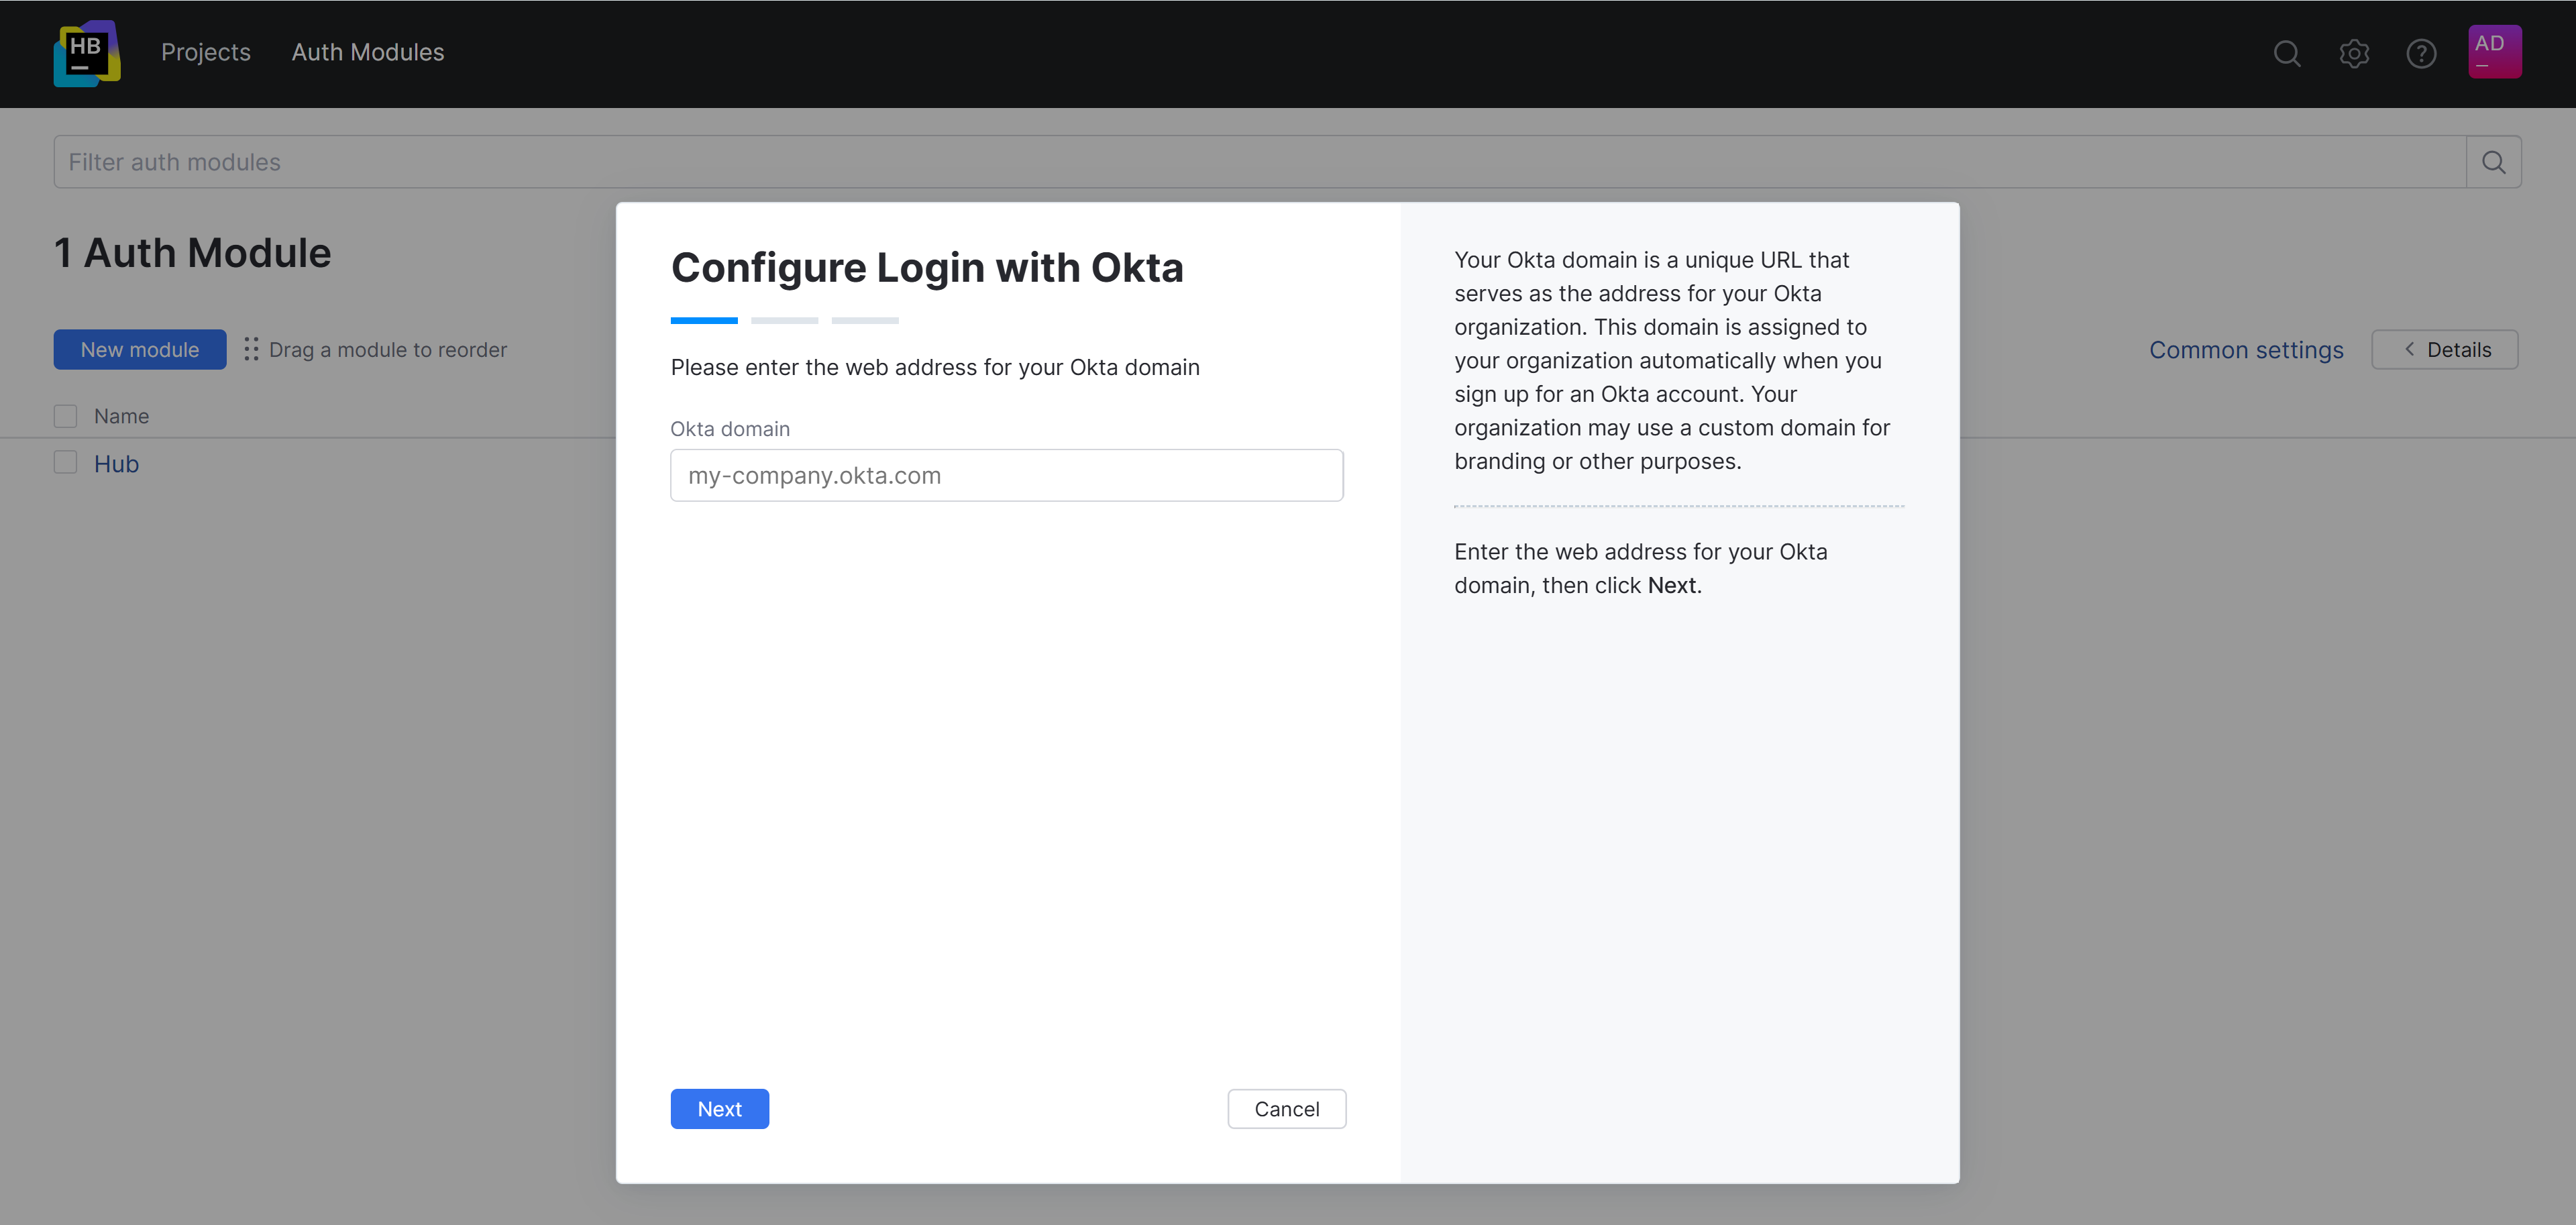2576x1225 pixels.
Task: Select the Hub module checkbox
Action: 66,462
